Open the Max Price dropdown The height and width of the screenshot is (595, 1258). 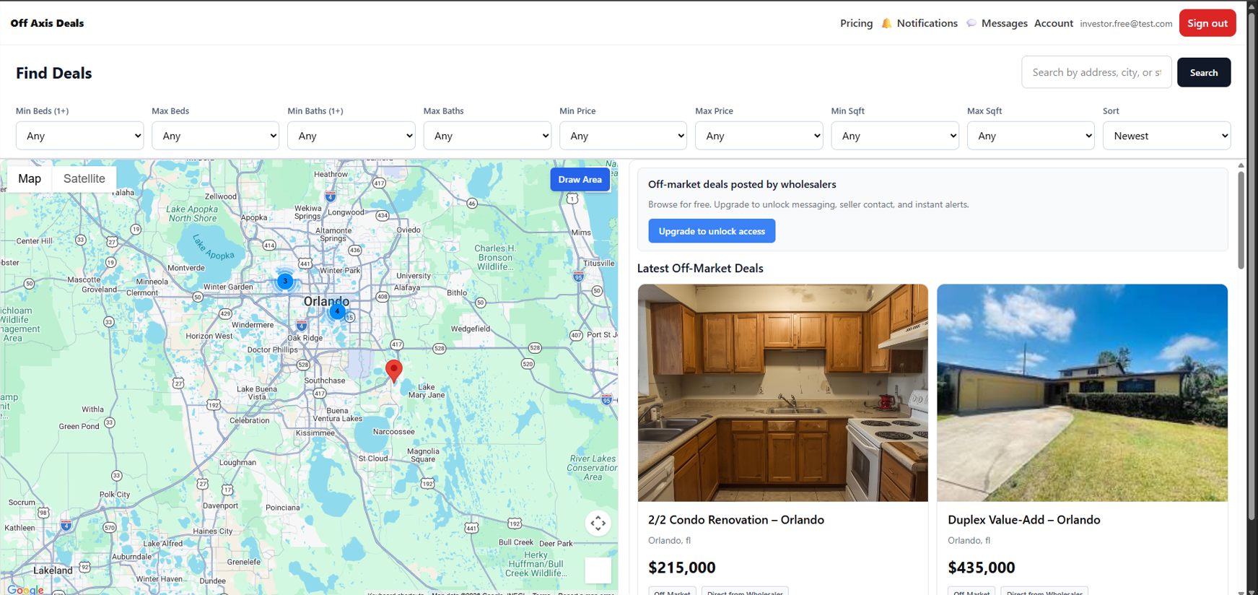tap(759, 136)
